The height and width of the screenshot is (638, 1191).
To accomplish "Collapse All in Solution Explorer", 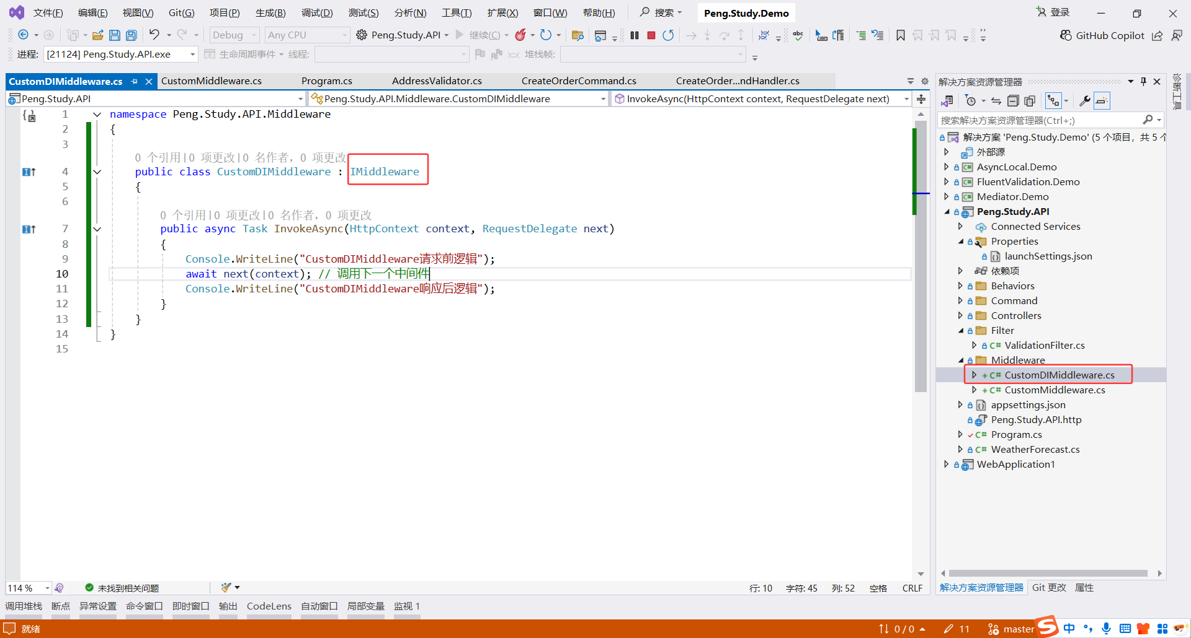I will [1013, 100].
